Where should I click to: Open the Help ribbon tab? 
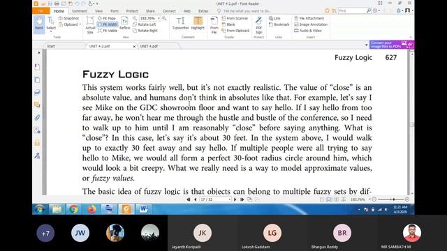[187, 11]
